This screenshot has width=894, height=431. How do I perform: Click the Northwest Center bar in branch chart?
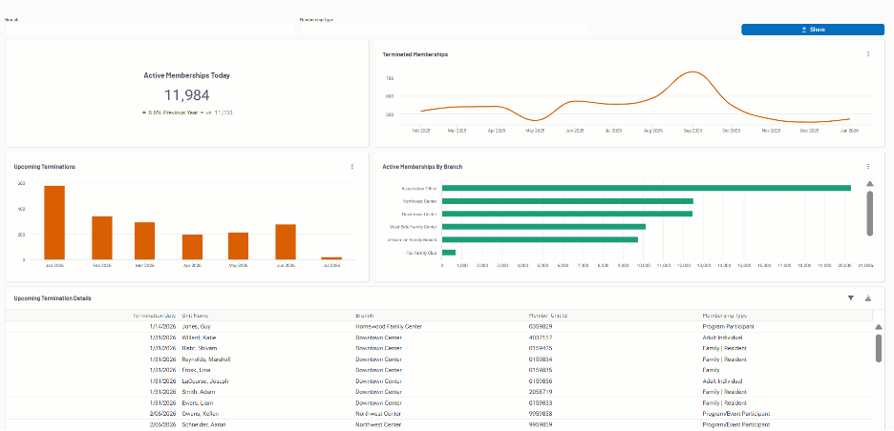pos(567,201)
